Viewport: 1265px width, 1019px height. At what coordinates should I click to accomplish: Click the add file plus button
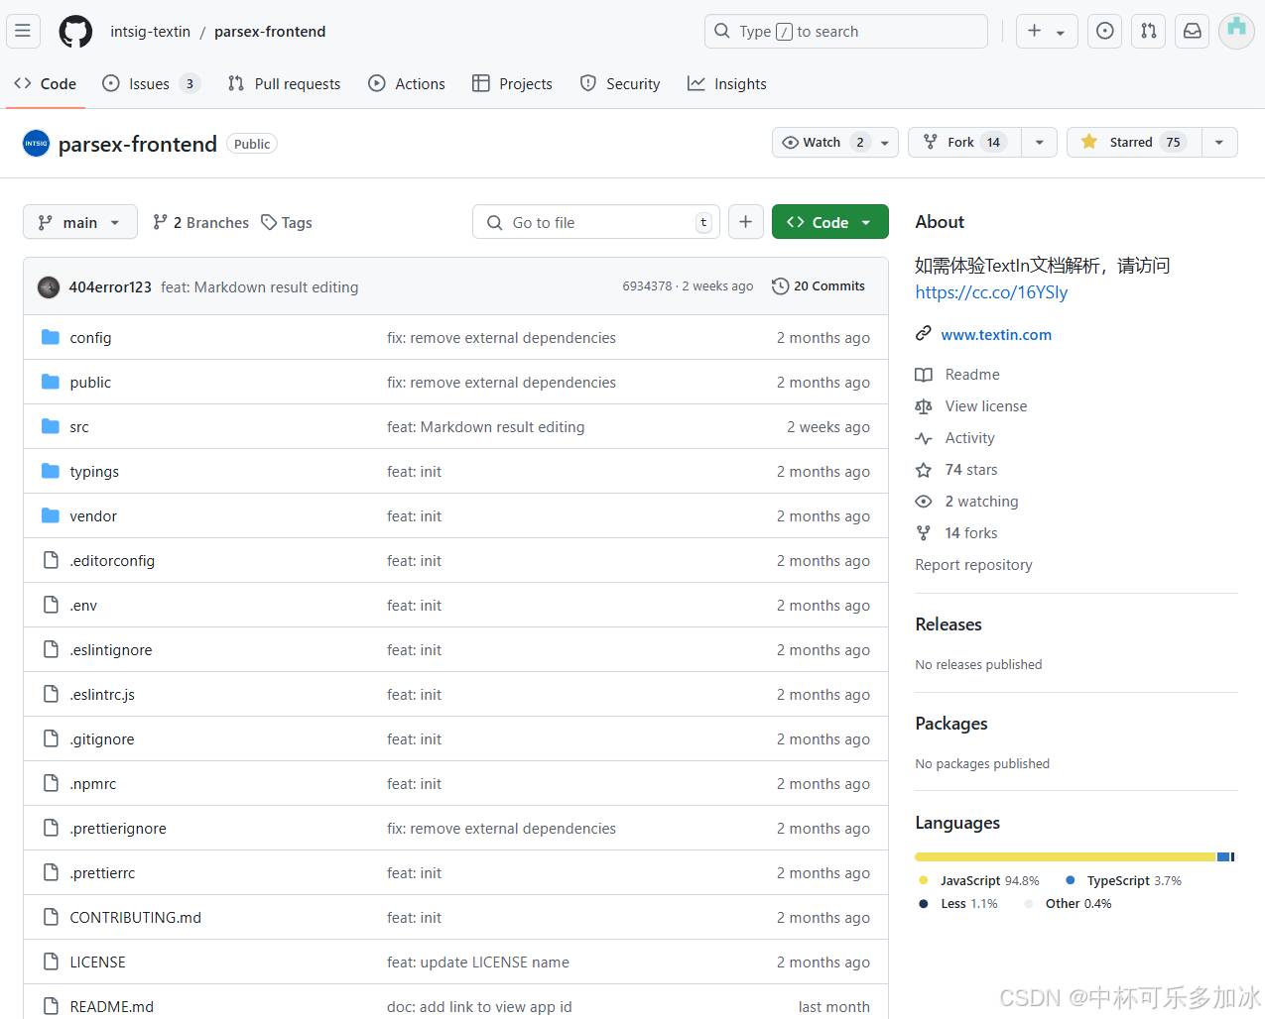(745, 222)
